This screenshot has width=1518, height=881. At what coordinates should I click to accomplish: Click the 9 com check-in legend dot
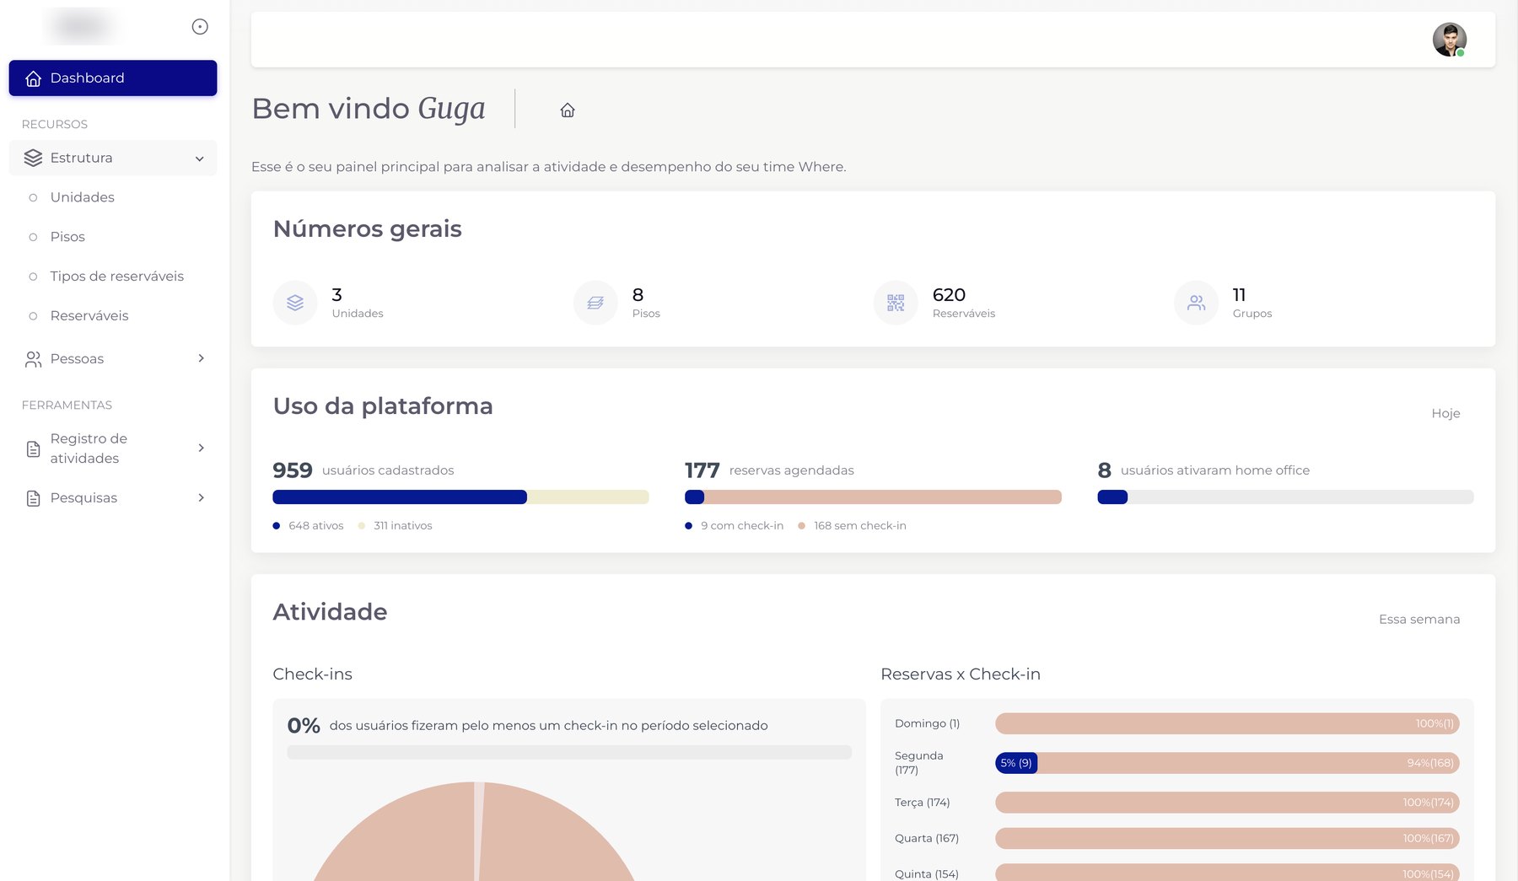click(x=688, y=526)
